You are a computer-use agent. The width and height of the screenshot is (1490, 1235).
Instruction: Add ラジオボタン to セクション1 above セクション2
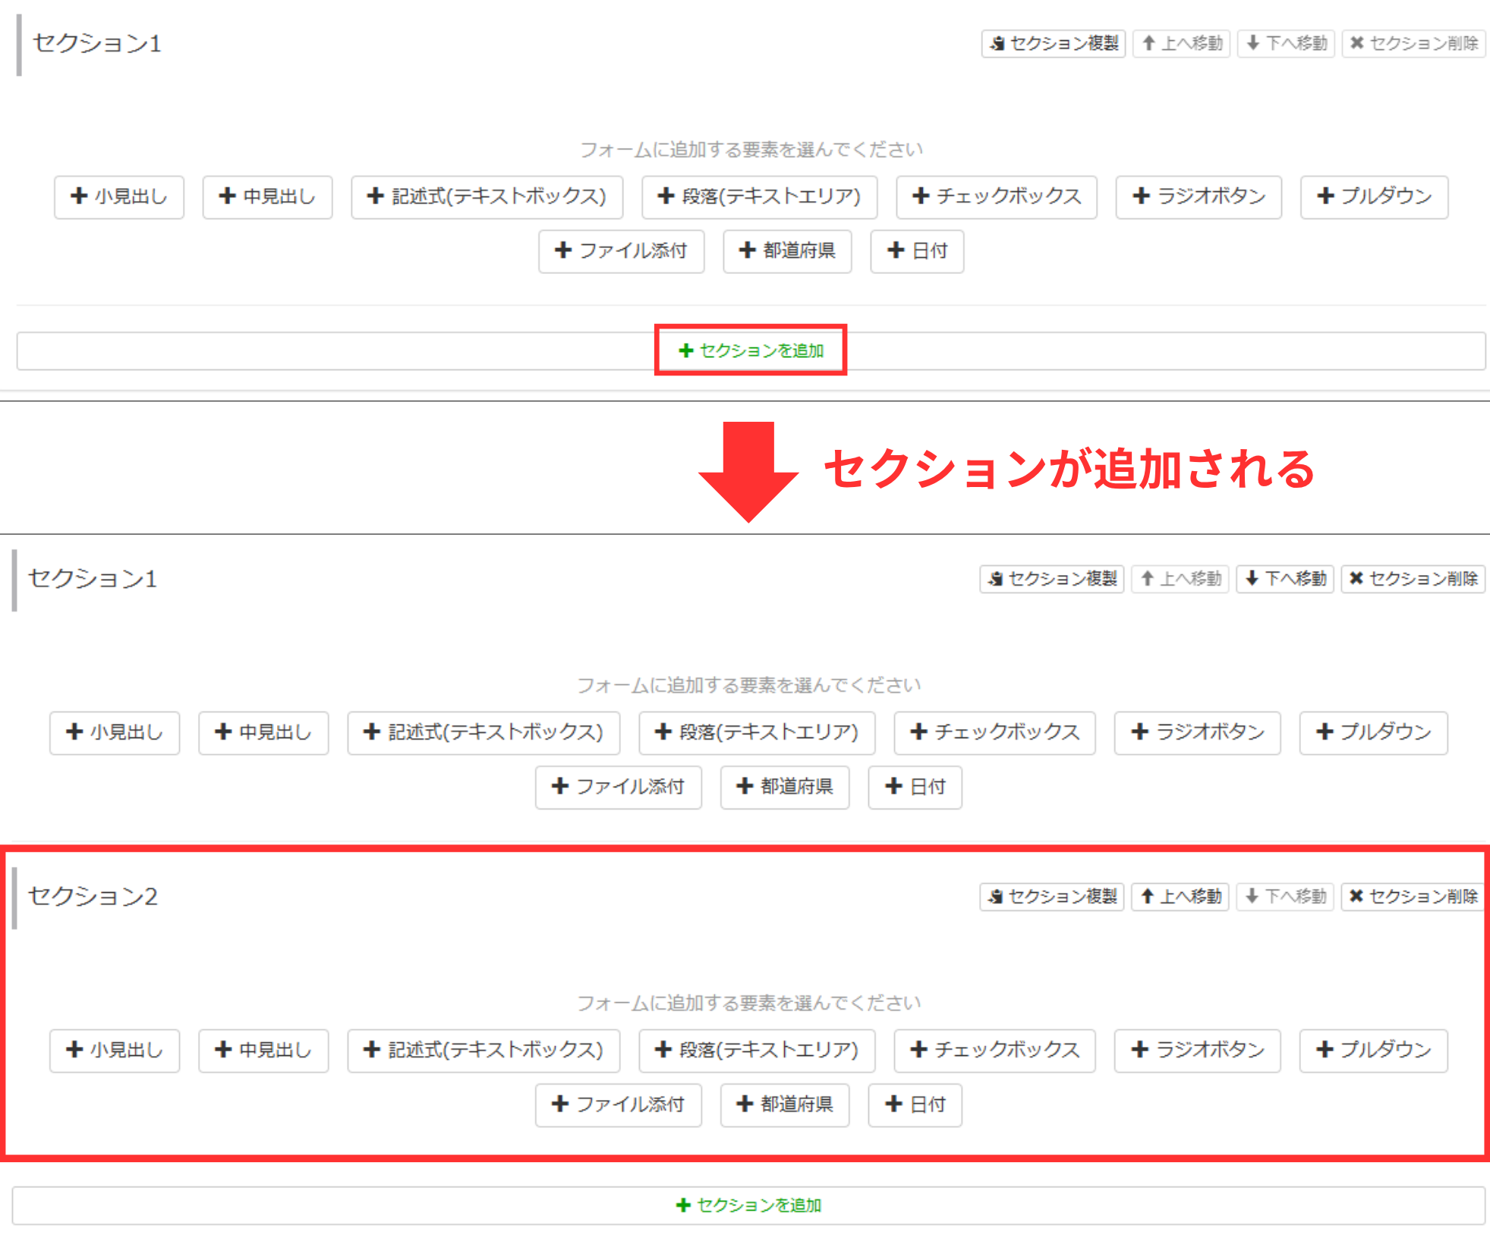(x=1197, y=733)
